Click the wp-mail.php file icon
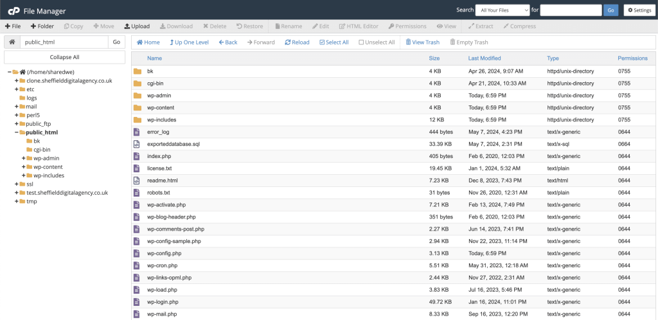This screenshot has height=320, width=658. 136,314
